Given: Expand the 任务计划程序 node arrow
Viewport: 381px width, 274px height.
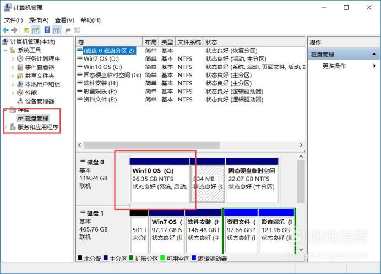Looking at the screenshot, I should point(13,59).
